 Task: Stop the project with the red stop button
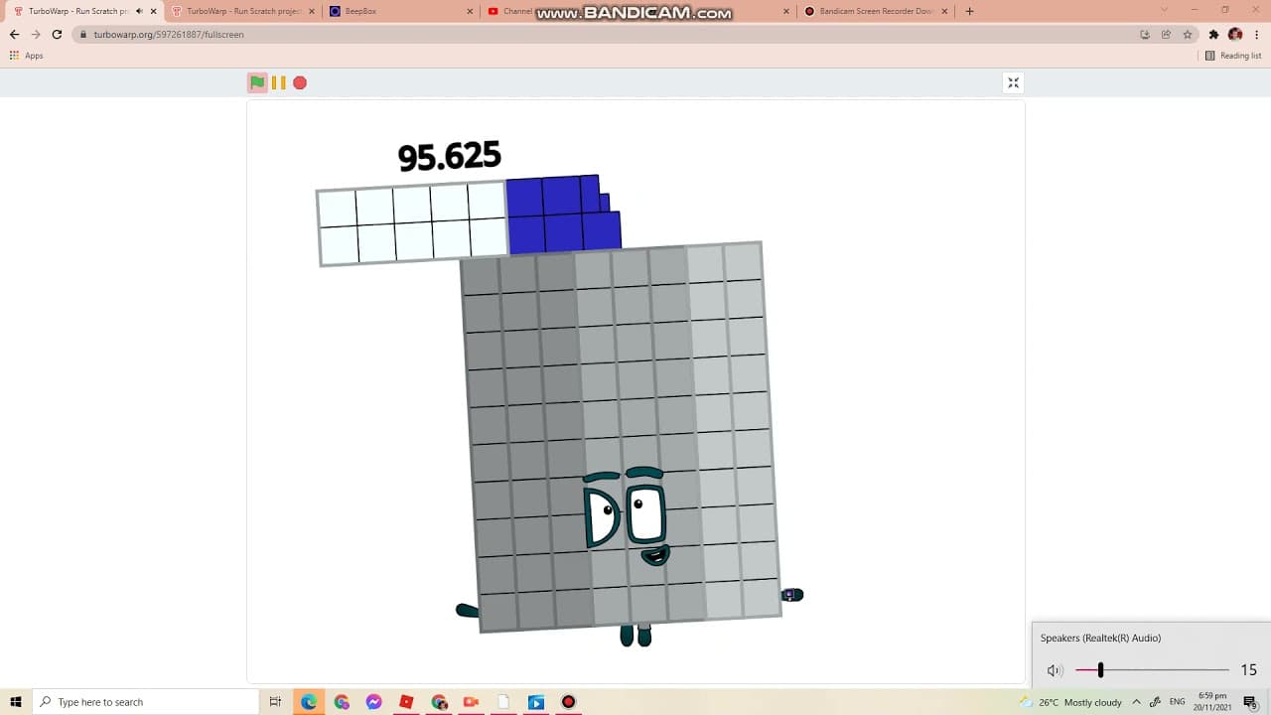coord(300,82)
